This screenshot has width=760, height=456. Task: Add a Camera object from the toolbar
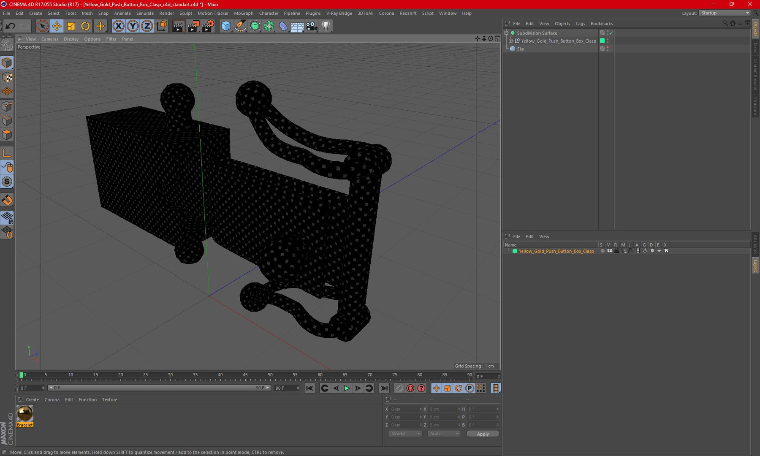pyautogui.click(x=312, y=26)
